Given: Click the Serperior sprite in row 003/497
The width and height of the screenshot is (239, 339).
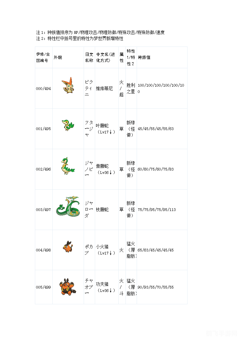Looking at the screenshot, I should coord(68,207).
